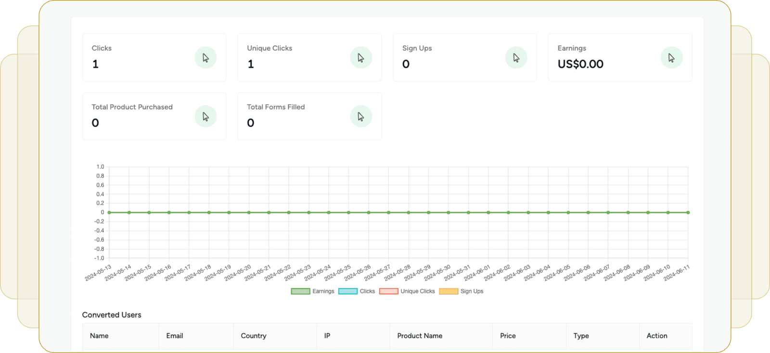Sort by the Price column header

[x=508, y=336]
